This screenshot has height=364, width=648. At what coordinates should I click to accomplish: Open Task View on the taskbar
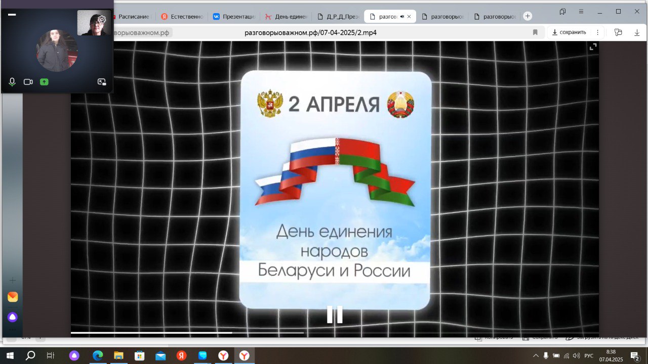(51, 356)
